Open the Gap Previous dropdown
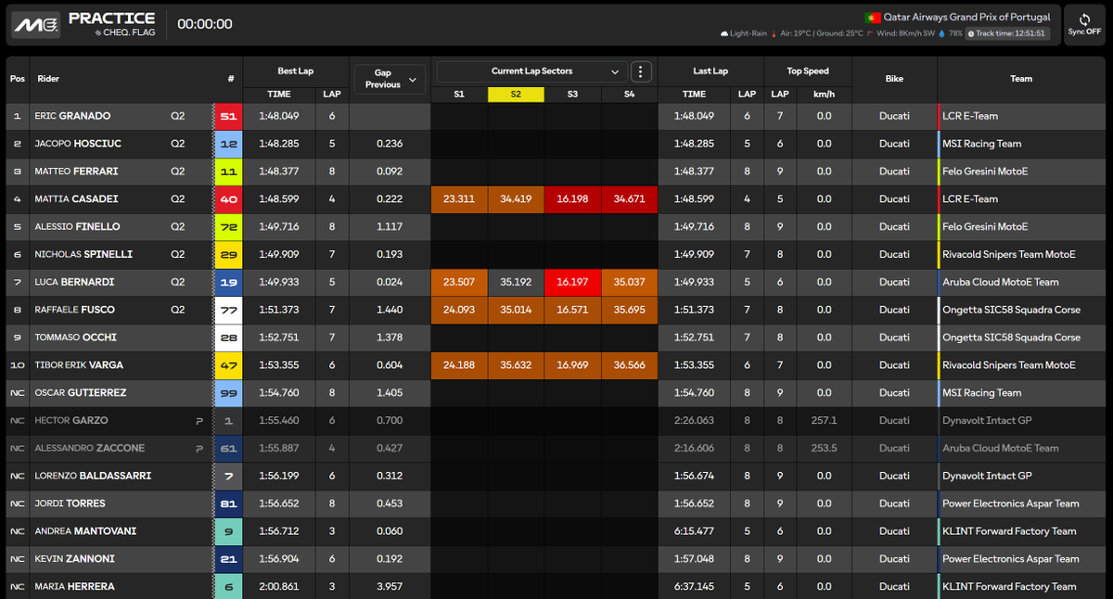1113x599 pixels. (x=390, y=78)
